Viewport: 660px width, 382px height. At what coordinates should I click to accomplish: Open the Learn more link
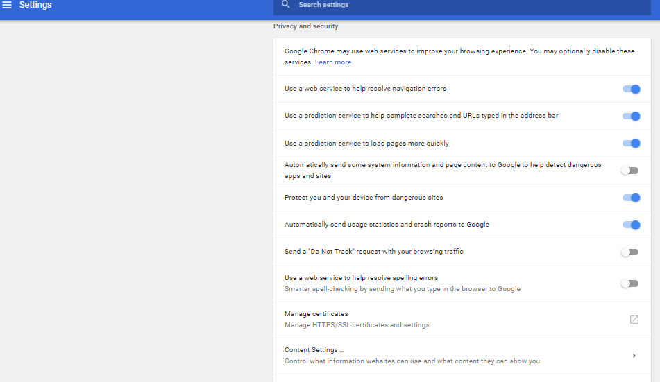[x=333, y=62]
